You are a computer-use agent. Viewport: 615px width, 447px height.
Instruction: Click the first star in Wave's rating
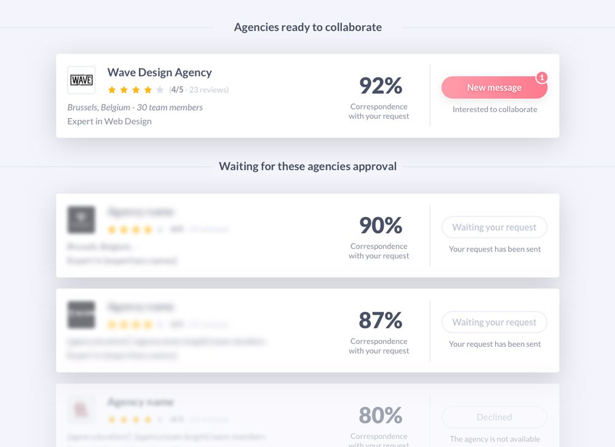point(112,90)
